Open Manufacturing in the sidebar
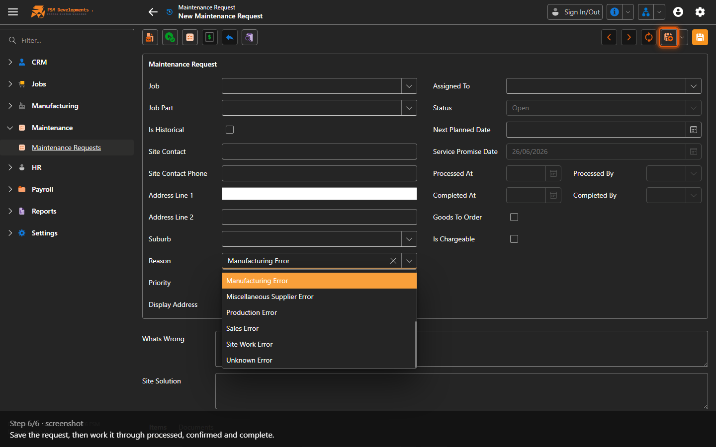 point(55,106)
